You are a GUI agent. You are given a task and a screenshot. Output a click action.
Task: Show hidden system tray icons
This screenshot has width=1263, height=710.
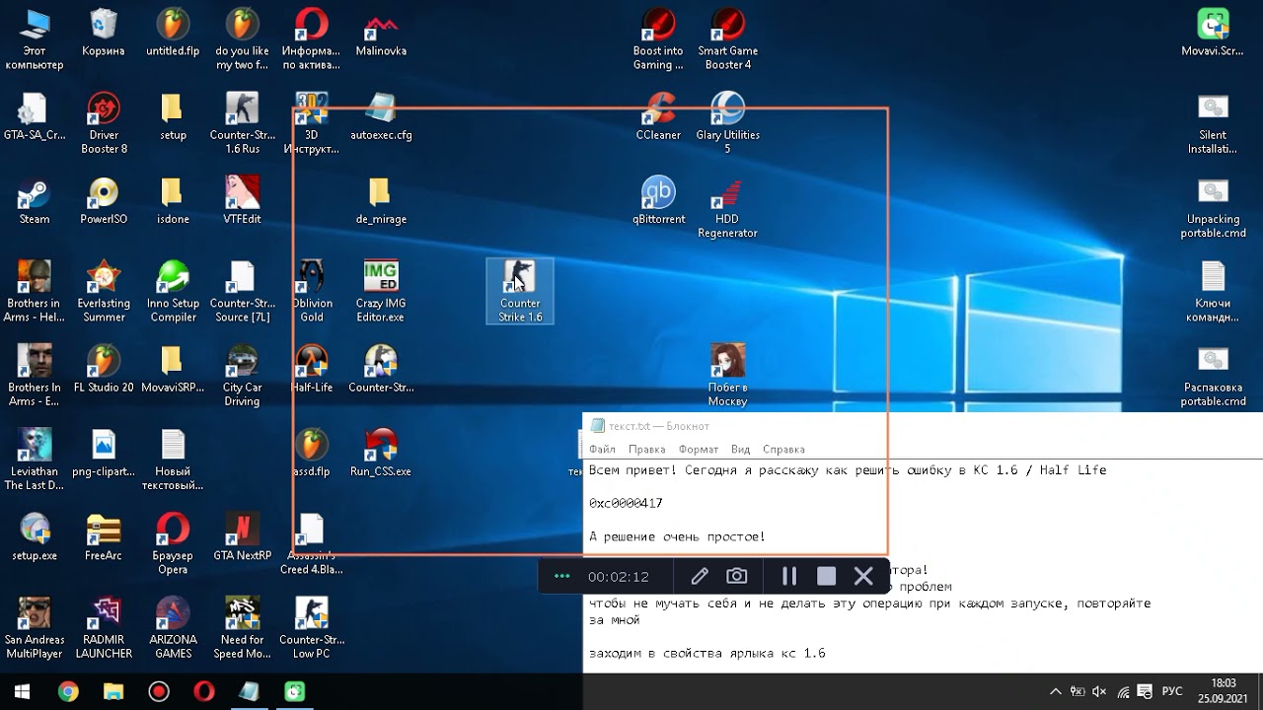1055,691
